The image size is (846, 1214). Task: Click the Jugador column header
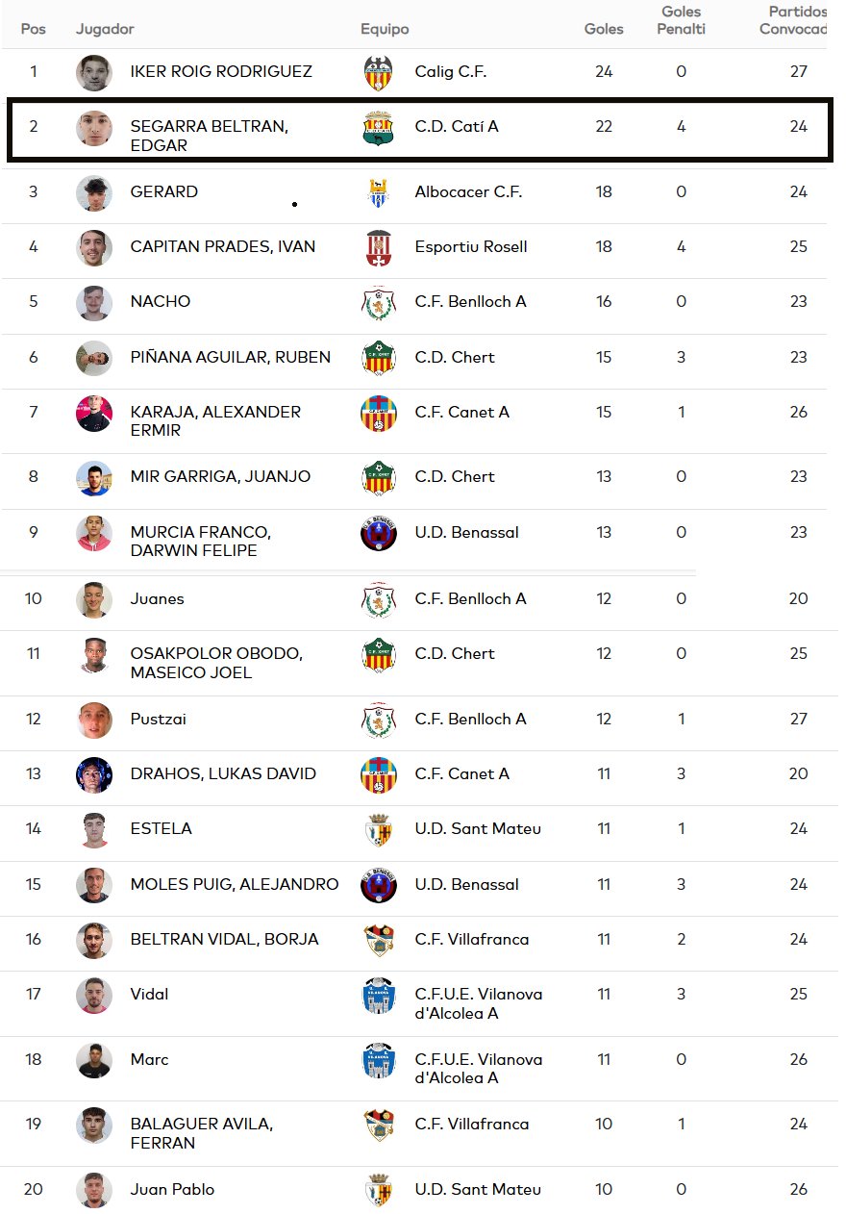(105, 29)
